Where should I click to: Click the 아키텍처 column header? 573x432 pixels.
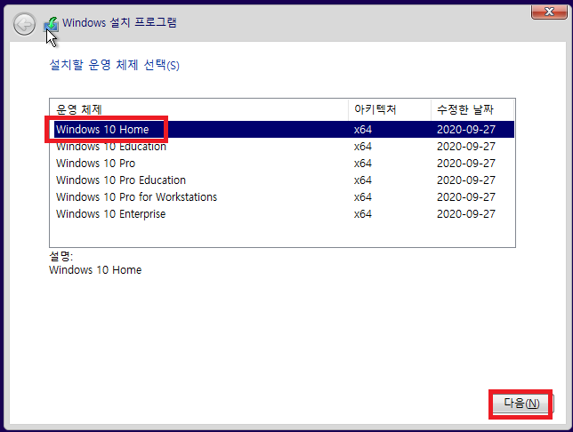pos(390,109)
